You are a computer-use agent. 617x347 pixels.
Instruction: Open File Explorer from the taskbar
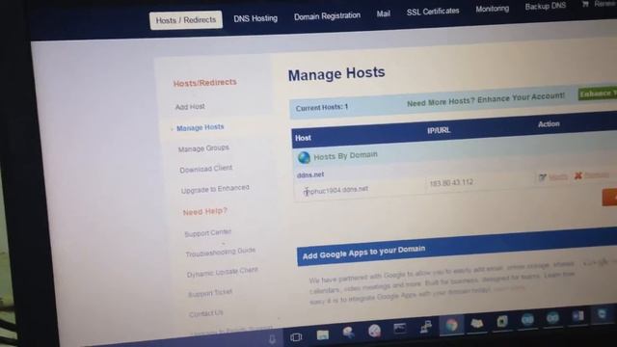322,334
